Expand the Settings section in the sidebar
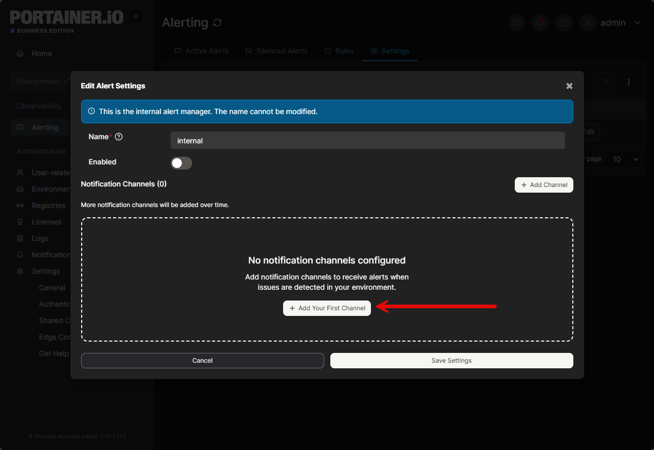This screenshot has height=450, width=654. [x=45, y=271]
